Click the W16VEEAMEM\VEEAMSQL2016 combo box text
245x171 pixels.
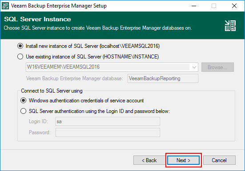tap(63, 67)
